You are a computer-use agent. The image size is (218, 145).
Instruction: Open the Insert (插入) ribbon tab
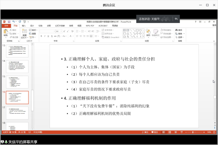coord(24,26)
